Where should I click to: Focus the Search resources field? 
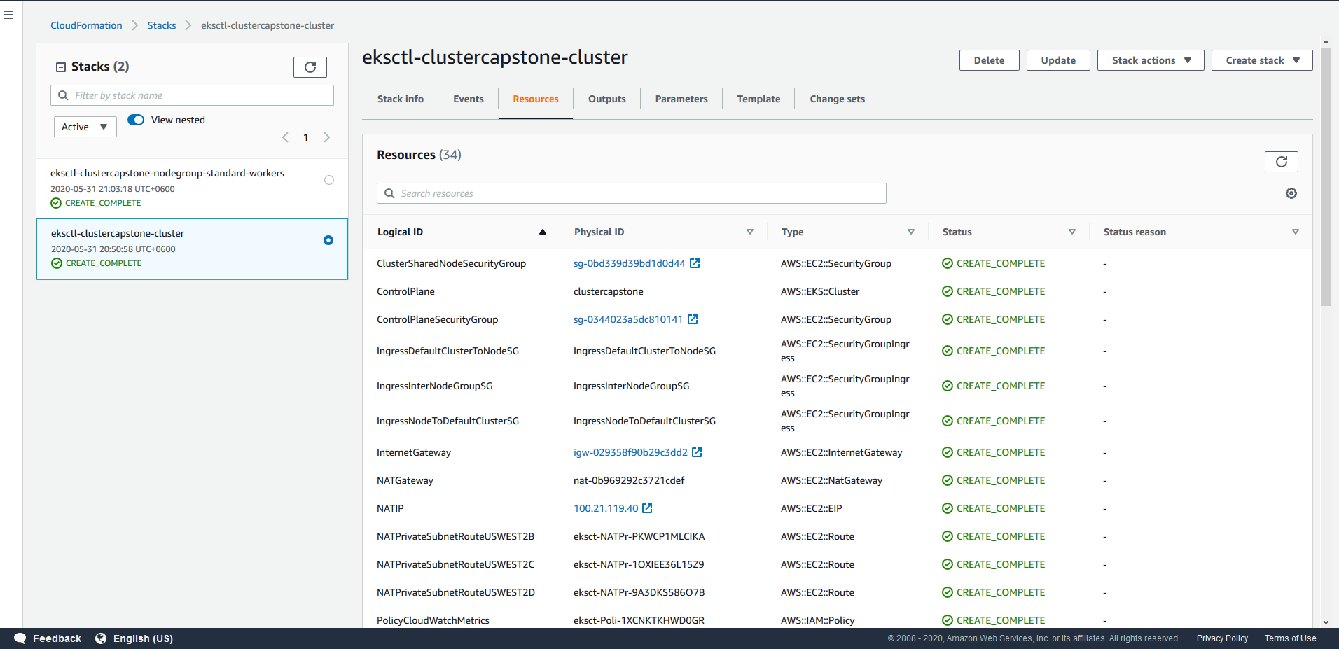click(632, 193)
